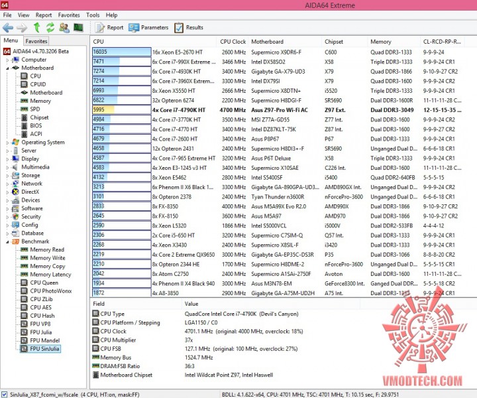The image size is (477, 398).
Task: Expand the Server tree node
Action: point(7,151)
